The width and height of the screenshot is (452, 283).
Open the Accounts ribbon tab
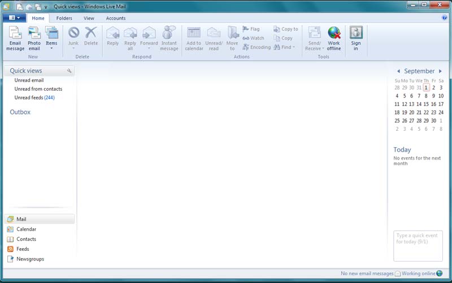tap(116, 18)
